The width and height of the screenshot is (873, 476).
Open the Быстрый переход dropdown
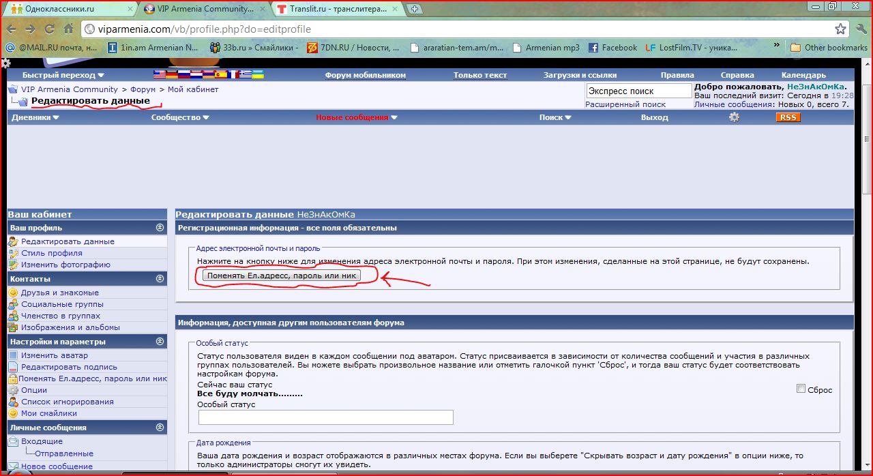pyautogui.click(x=63, y=75)
